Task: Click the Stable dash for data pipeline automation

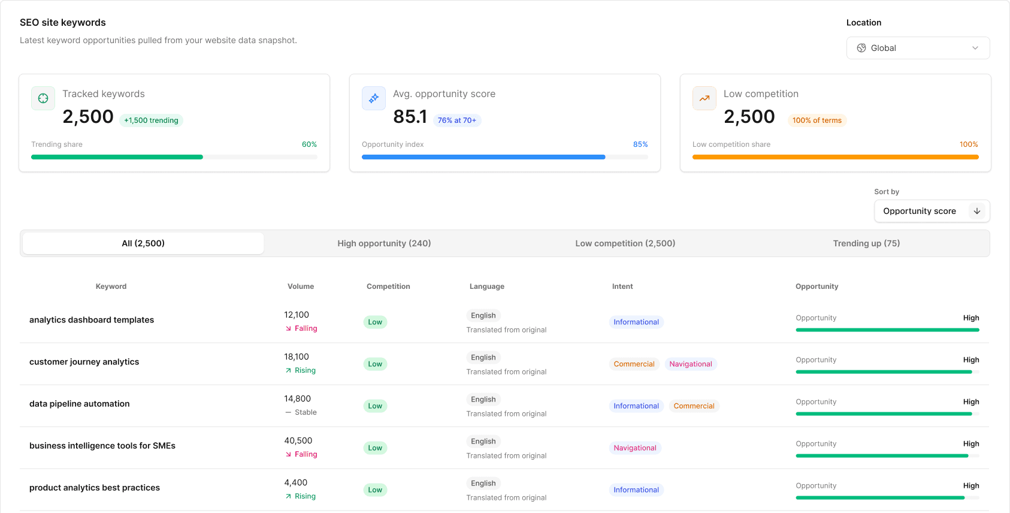Action: coord(289,412)
